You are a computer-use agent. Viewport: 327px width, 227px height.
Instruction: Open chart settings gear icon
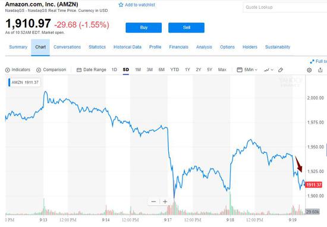click(309, 70)
